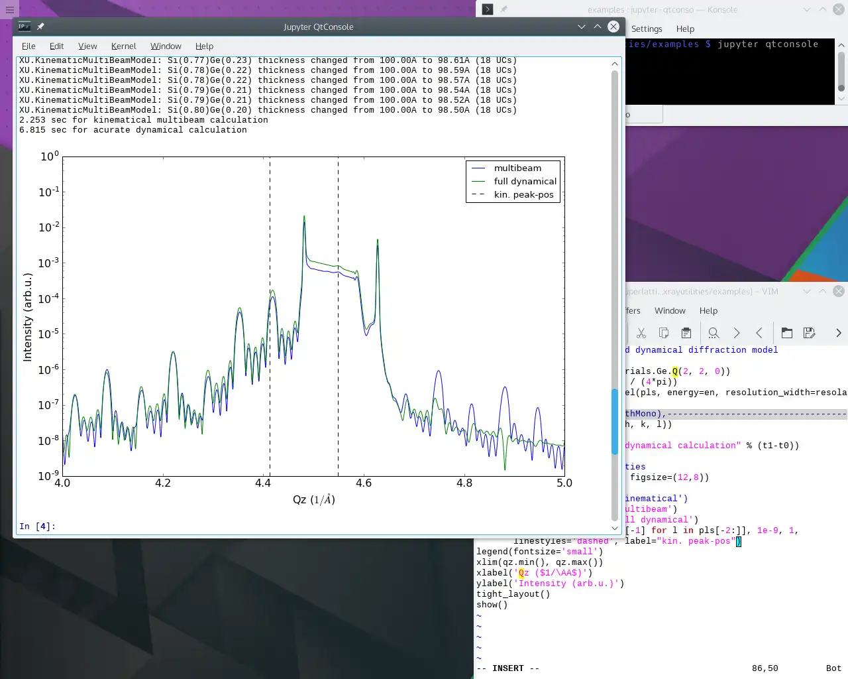Open the Jupyter QtConsole window icon menu
The image size is (848, 679).
(25, 27)
